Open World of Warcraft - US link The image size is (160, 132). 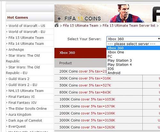27,26
